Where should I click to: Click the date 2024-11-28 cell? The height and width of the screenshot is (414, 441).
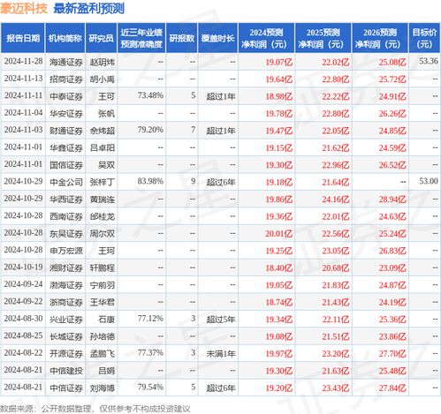click(x=23, y=62)
